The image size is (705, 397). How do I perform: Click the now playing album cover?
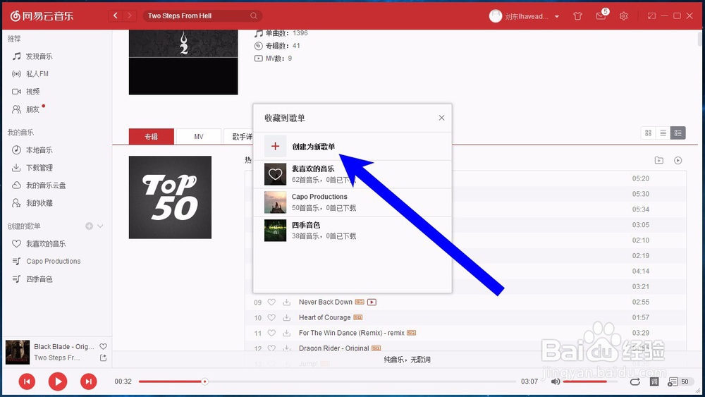pos(18,352)
